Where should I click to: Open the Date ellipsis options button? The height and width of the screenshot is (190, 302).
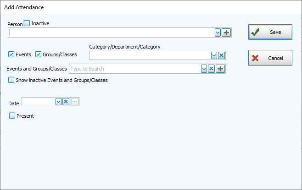[75, 102]
